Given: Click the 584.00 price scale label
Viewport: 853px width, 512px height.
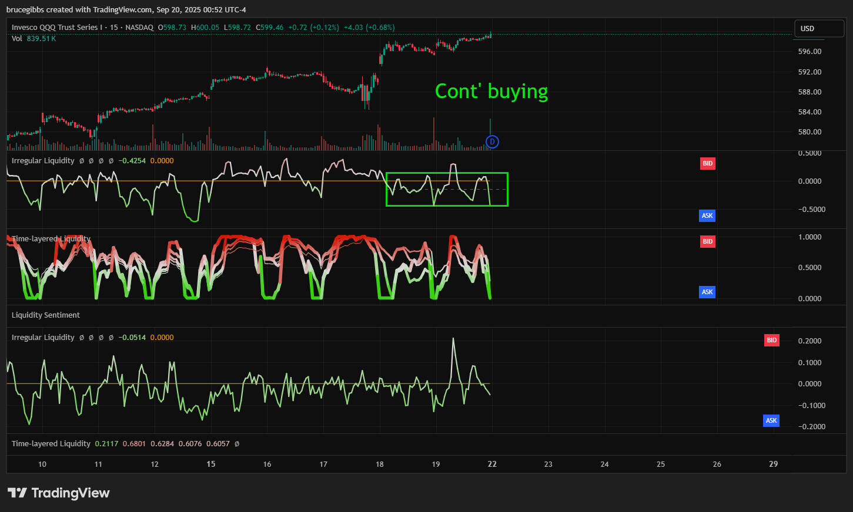Looking at the screenshot, I should click(x=809, y=112).
